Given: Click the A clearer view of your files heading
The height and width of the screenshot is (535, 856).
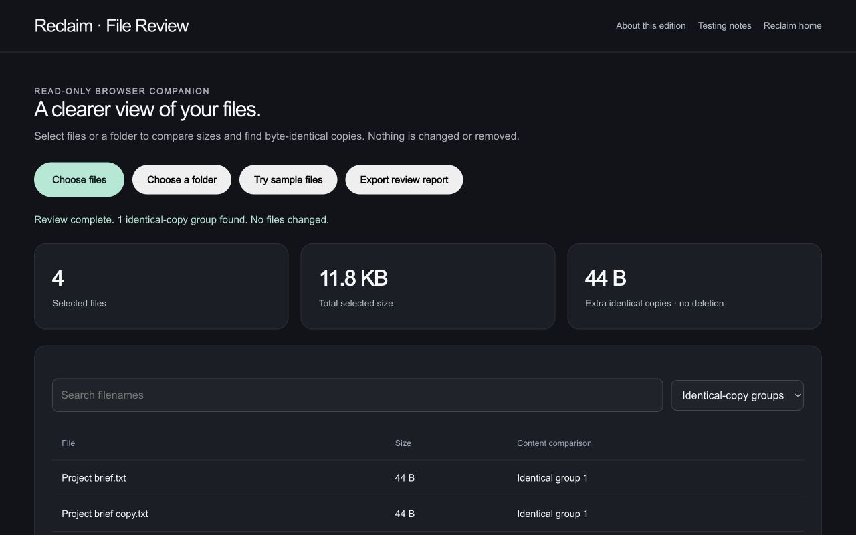Looking at the screenshot, I should 147,109.
